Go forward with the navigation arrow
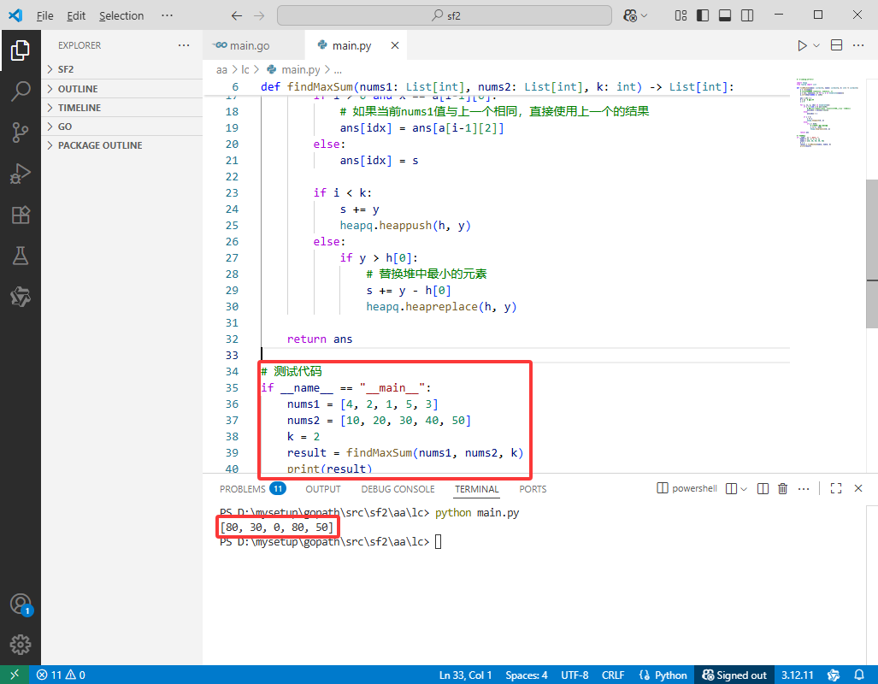878x684 pixels. [259, 15]
